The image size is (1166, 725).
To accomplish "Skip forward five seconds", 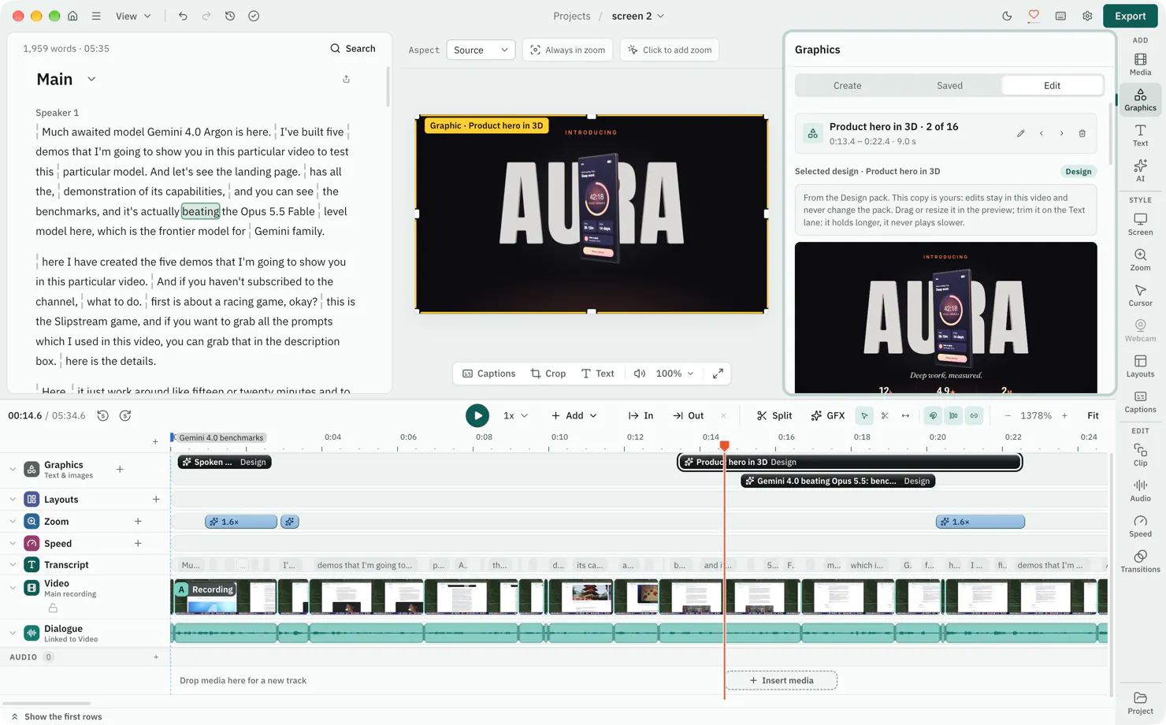I will pyautogui.click(x=125, y=415).
